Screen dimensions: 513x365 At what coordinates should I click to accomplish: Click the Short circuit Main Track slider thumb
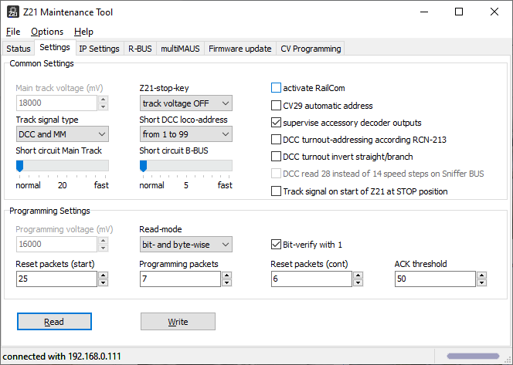click(x=19, y=166)
